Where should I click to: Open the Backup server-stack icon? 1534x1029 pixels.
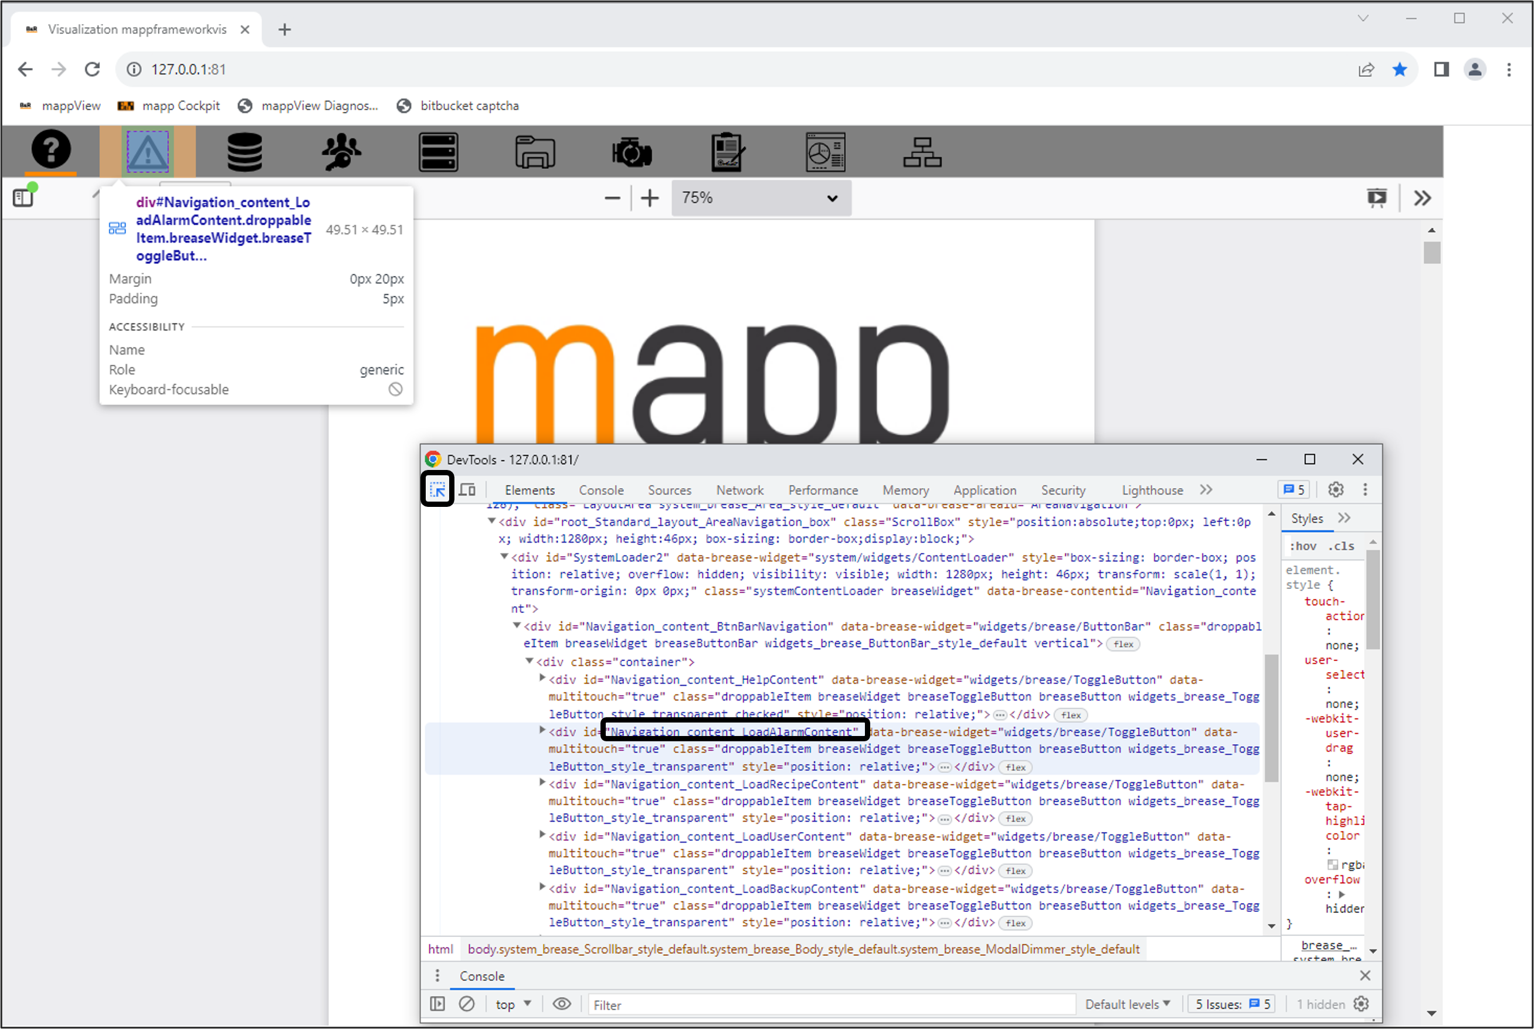pyautogui.click(x=438, y=152)
